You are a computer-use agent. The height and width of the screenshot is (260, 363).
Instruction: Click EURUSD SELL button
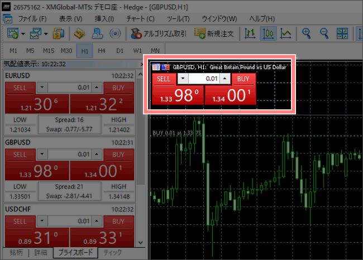[20, 88]
